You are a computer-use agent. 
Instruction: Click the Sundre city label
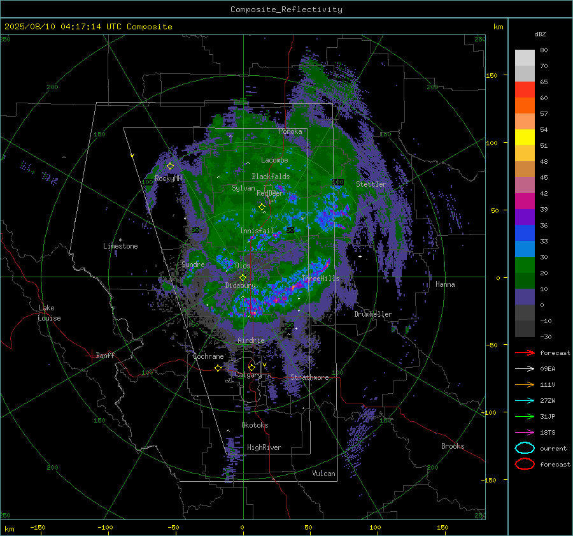pos(193,264)
